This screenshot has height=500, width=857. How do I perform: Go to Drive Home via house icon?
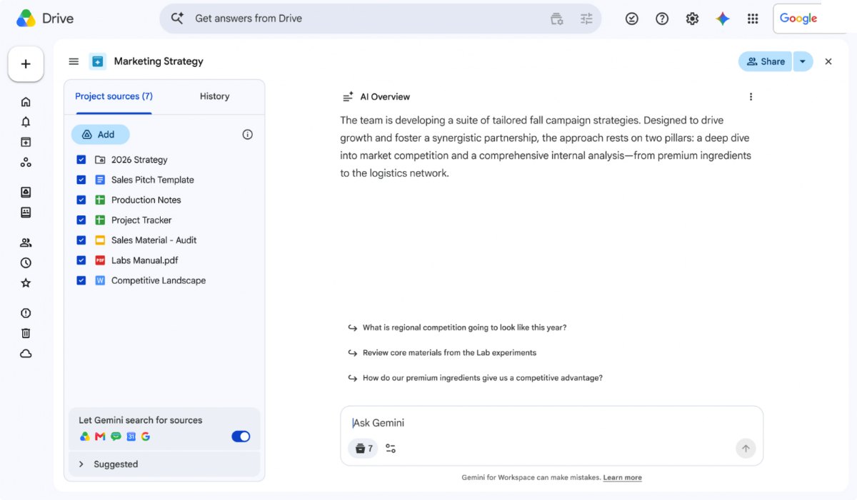(x=26, y=102)
